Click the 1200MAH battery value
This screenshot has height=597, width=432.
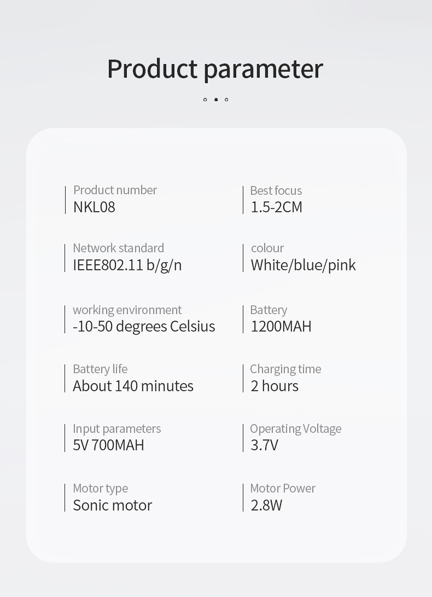coord(281,327)
